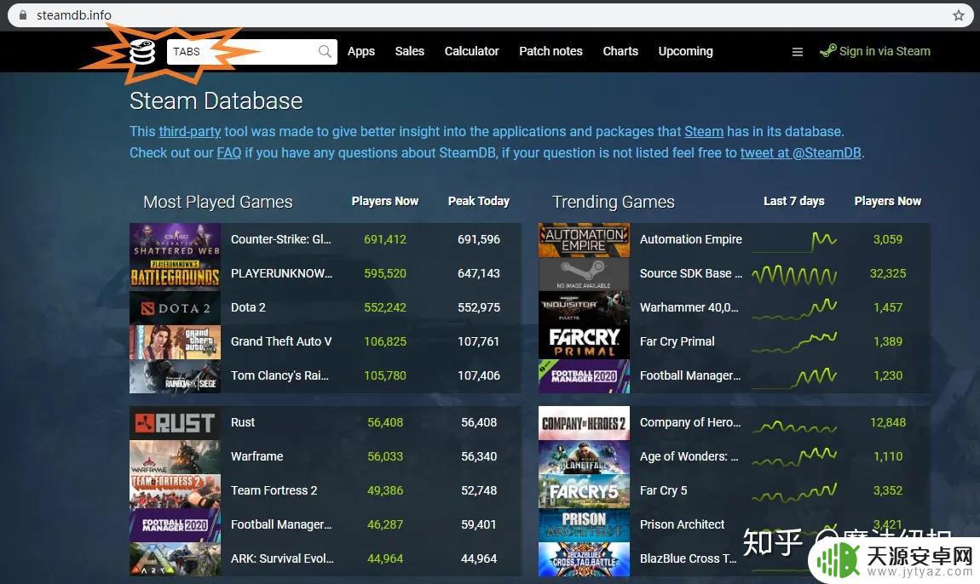Click the Automation Empire title

(x=690, y=239)
